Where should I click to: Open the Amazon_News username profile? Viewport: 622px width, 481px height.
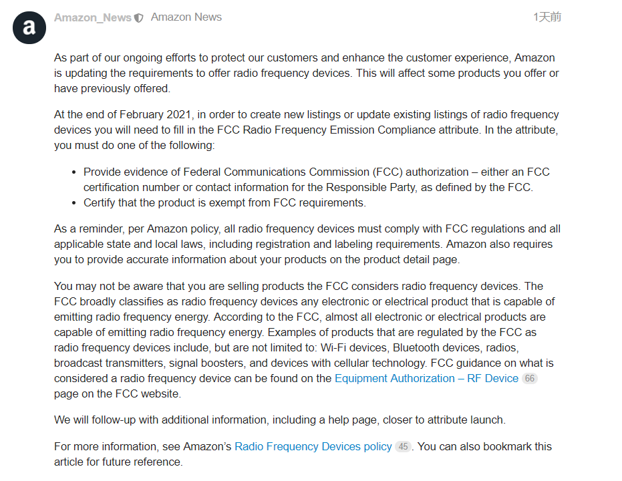coord(92,18)
